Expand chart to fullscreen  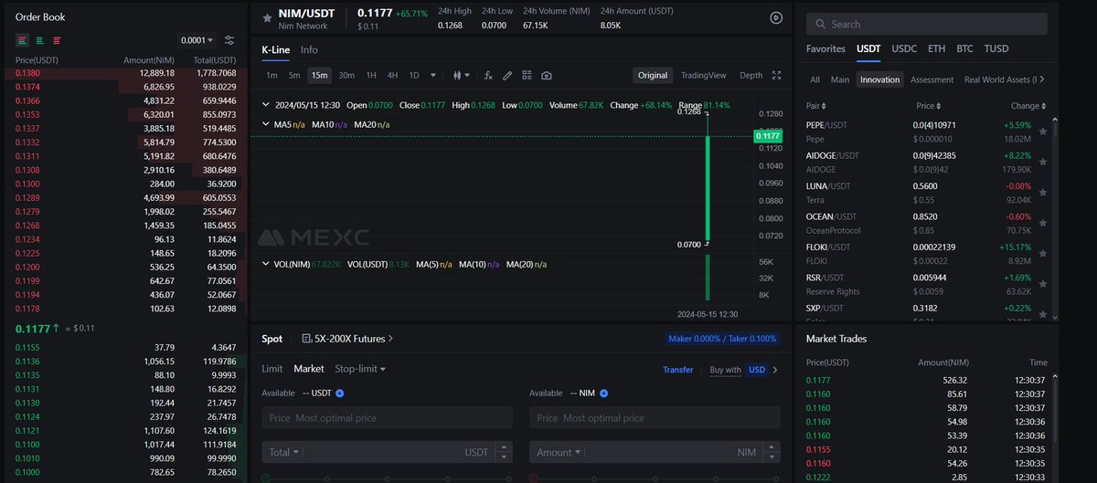pos(777,75)
